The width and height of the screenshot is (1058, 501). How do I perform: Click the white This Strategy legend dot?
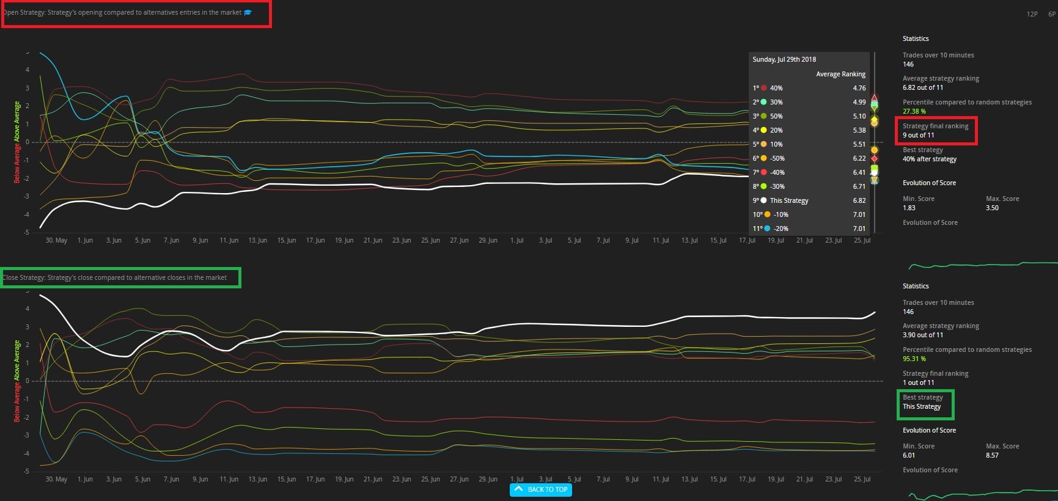coord(763,200)
